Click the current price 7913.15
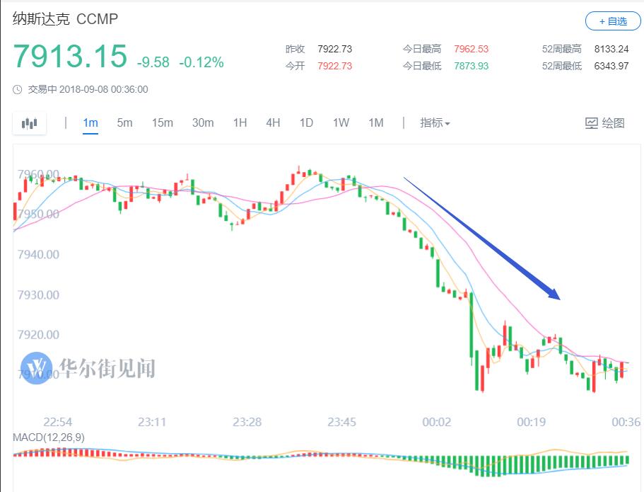 [x=70, y=57]
